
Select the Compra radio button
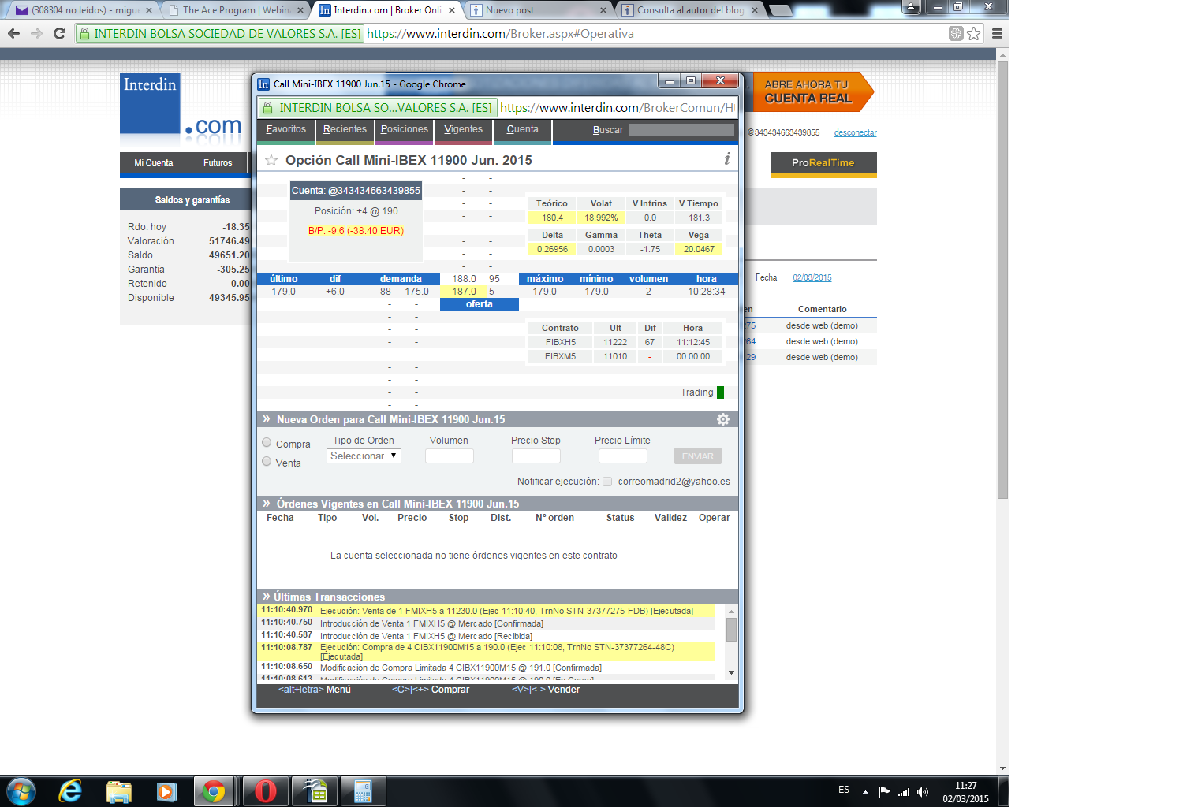267,443
